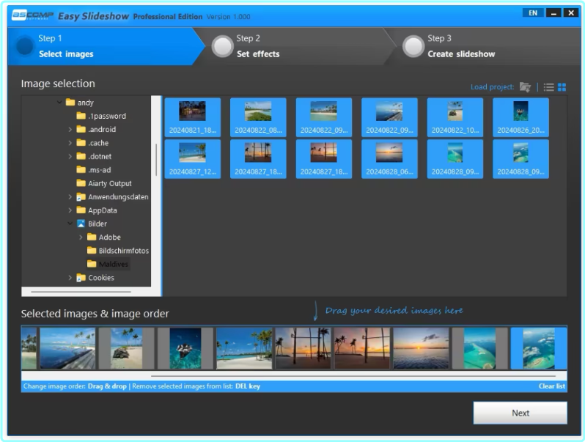Go to the Set effects step
Screen dimensions: 585x442
257,54
